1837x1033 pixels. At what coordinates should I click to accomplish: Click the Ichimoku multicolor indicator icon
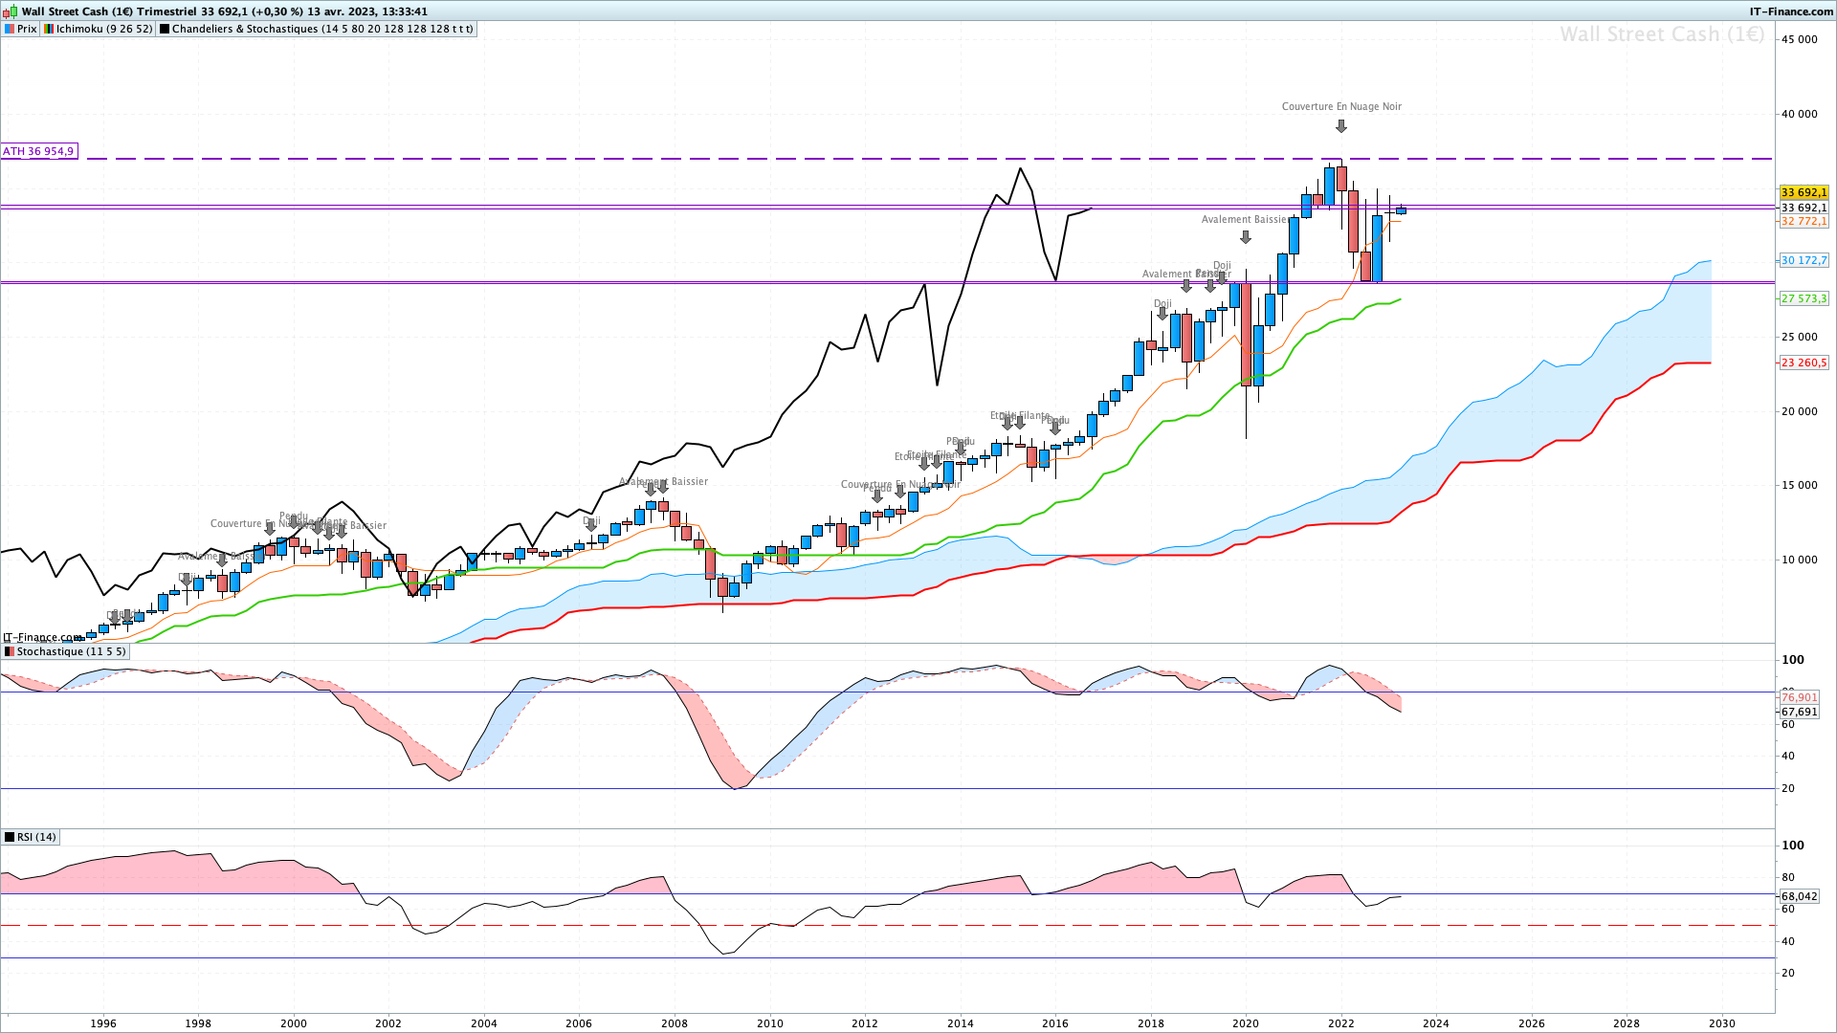tap(49, 29)
